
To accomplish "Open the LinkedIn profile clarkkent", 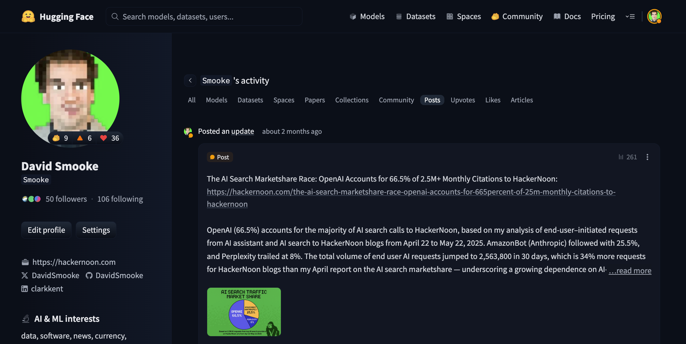I will pos(42,289).
